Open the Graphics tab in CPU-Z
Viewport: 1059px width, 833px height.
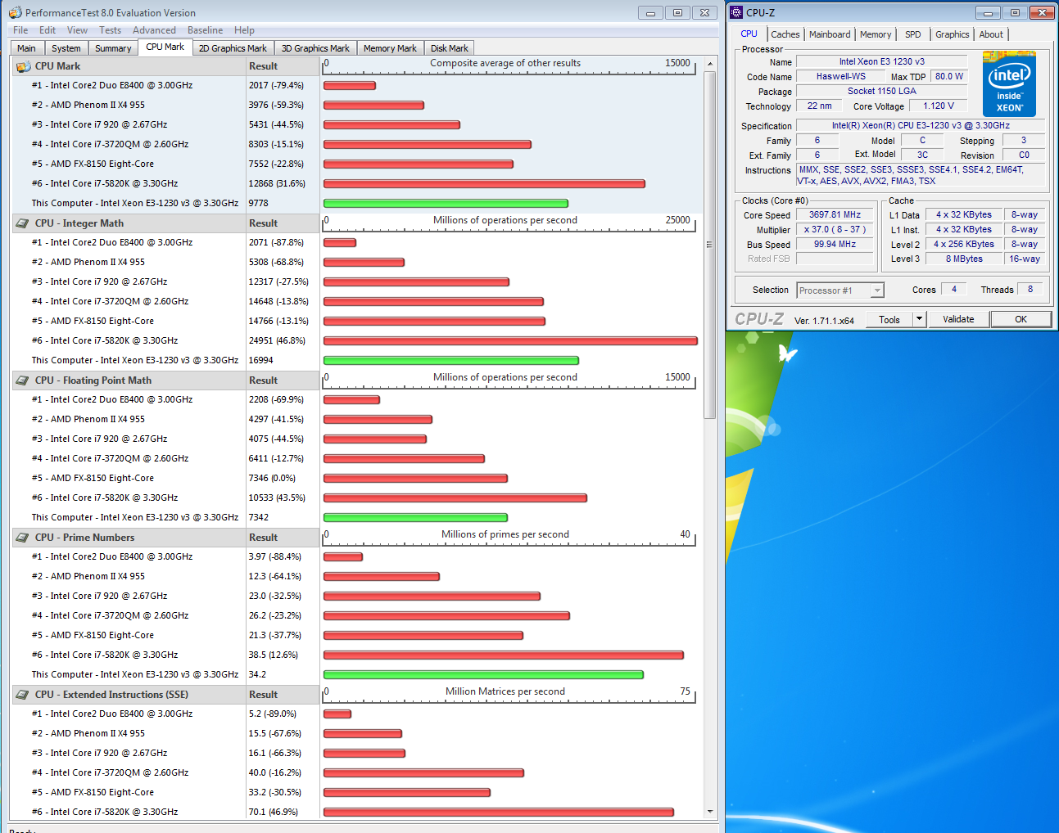point(952,34)
